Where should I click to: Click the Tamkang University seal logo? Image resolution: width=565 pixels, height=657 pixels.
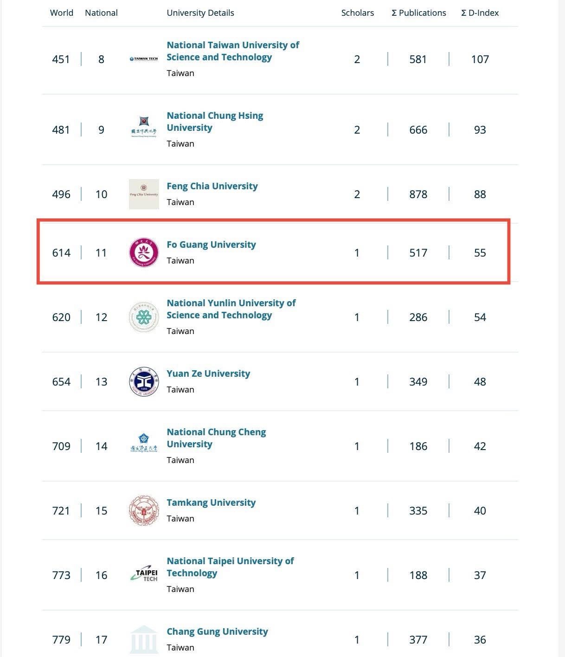[x=144, y=510]
